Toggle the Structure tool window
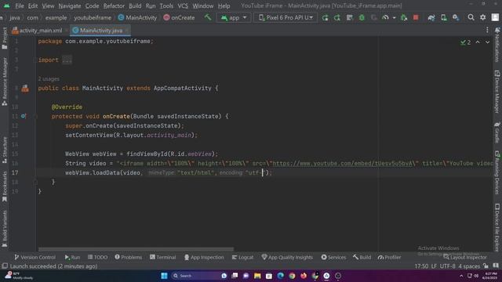502x282 pixels. point(5,150)
